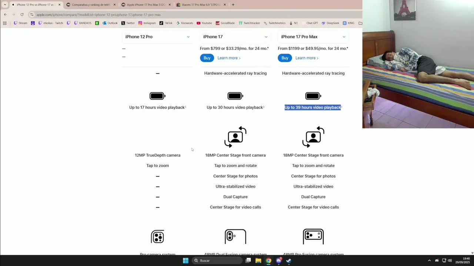474x266 pixels.
Task: Click the Buscar taskbar search box
Action: 217,260
